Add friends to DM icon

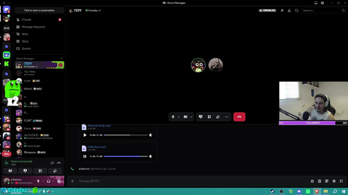(289, 11)
